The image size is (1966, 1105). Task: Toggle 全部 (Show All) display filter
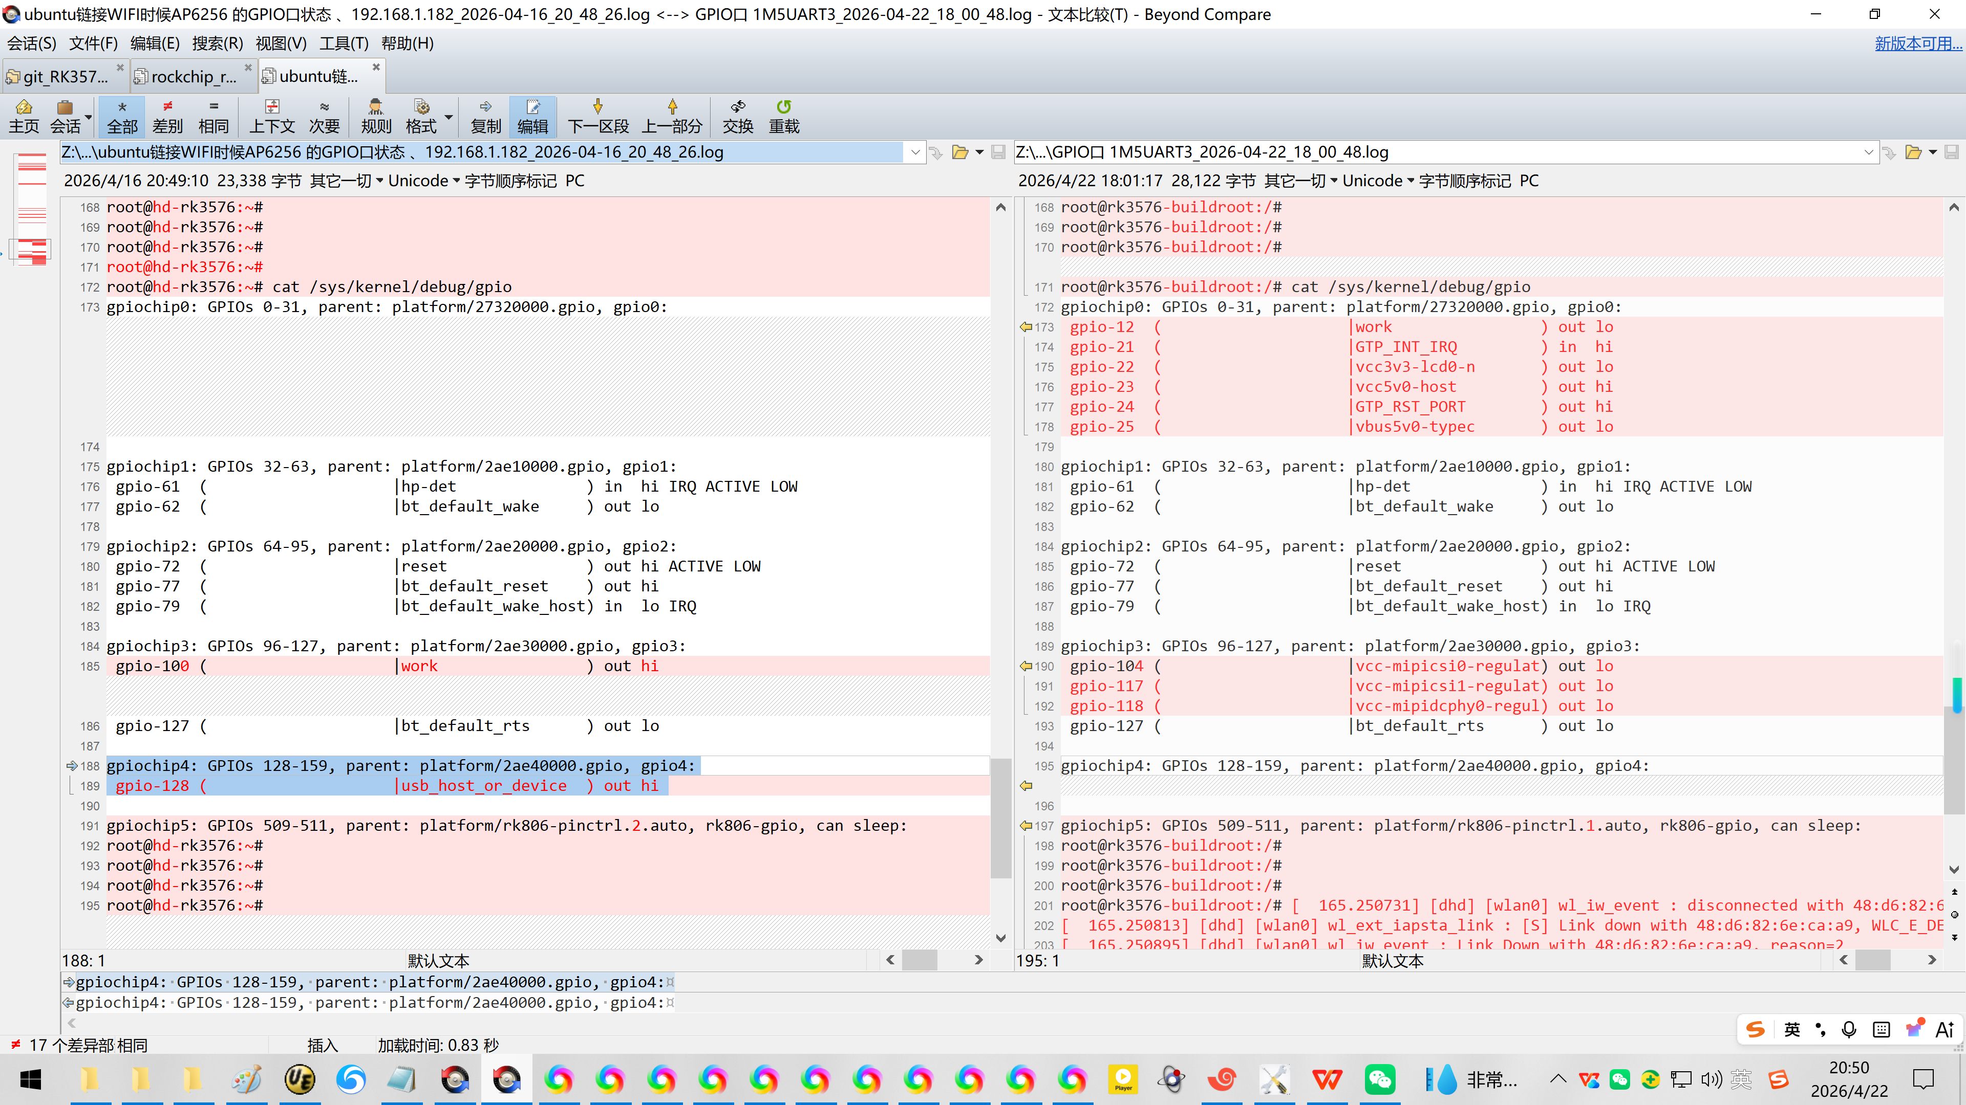click(x=122, y=116)
